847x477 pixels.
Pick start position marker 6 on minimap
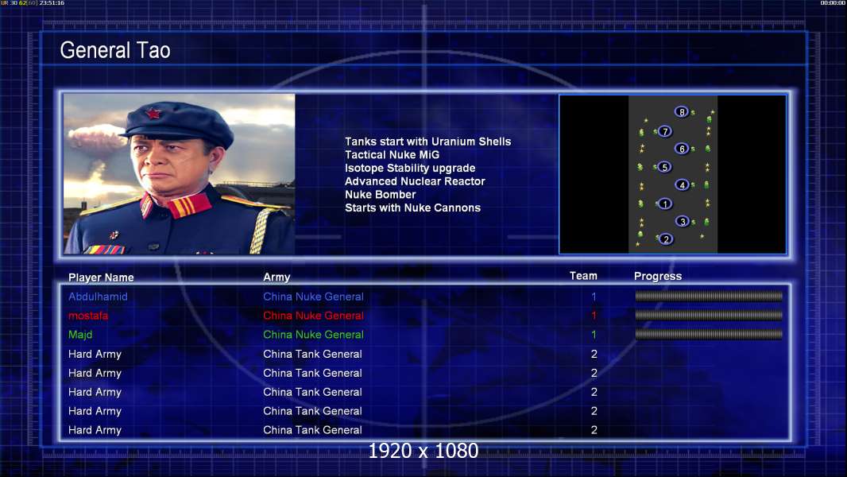(682, 149)
